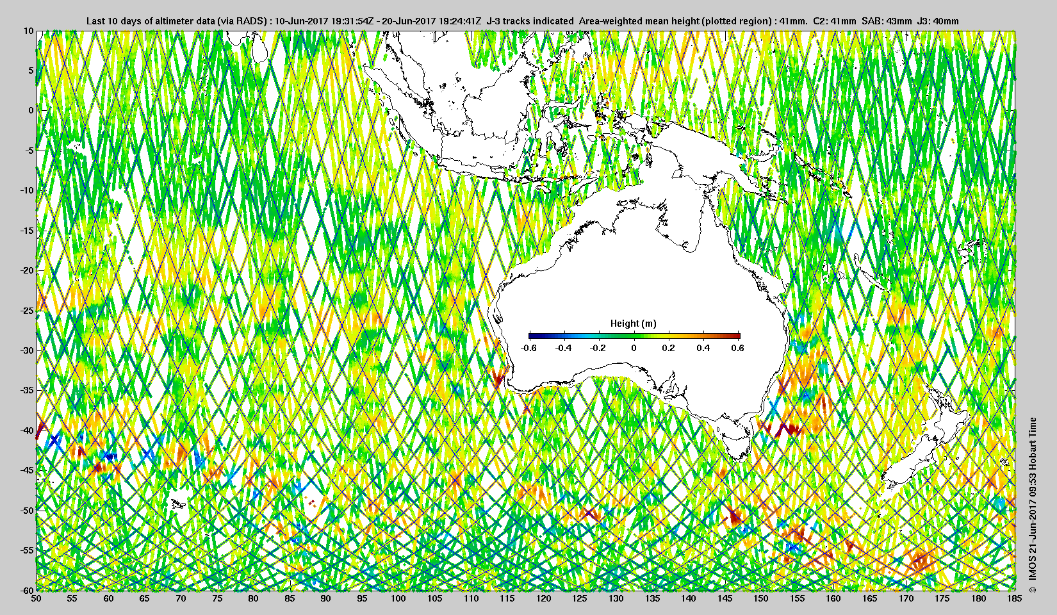
Task: Click longitude label 160 on bottom axis
Action: [833, 598]
